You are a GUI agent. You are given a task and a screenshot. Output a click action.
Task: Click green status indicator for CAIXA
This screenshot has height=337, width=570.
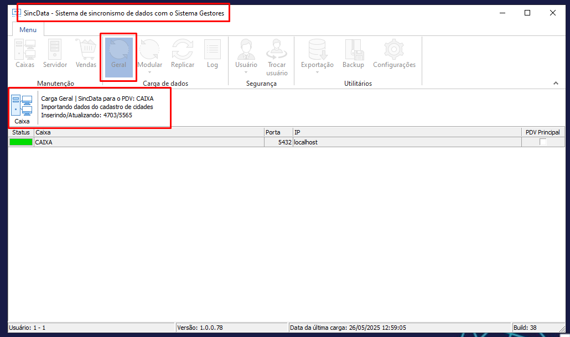21,142
